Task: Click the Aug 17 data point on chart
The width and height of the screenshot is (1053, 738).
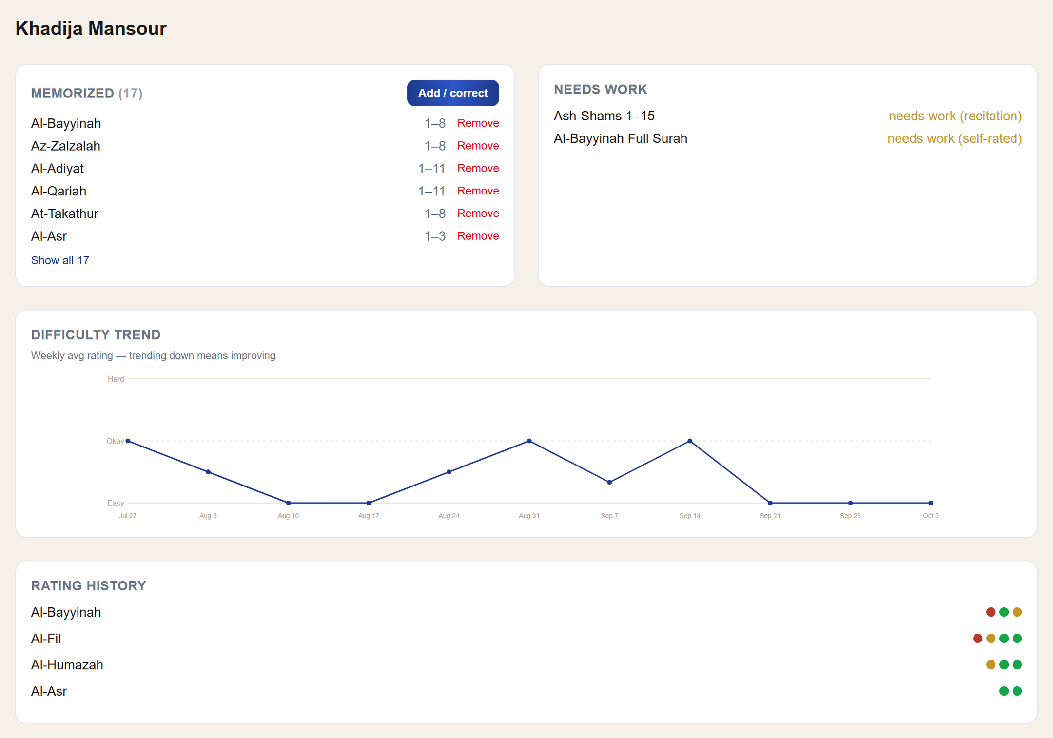Action: point(369,503)
